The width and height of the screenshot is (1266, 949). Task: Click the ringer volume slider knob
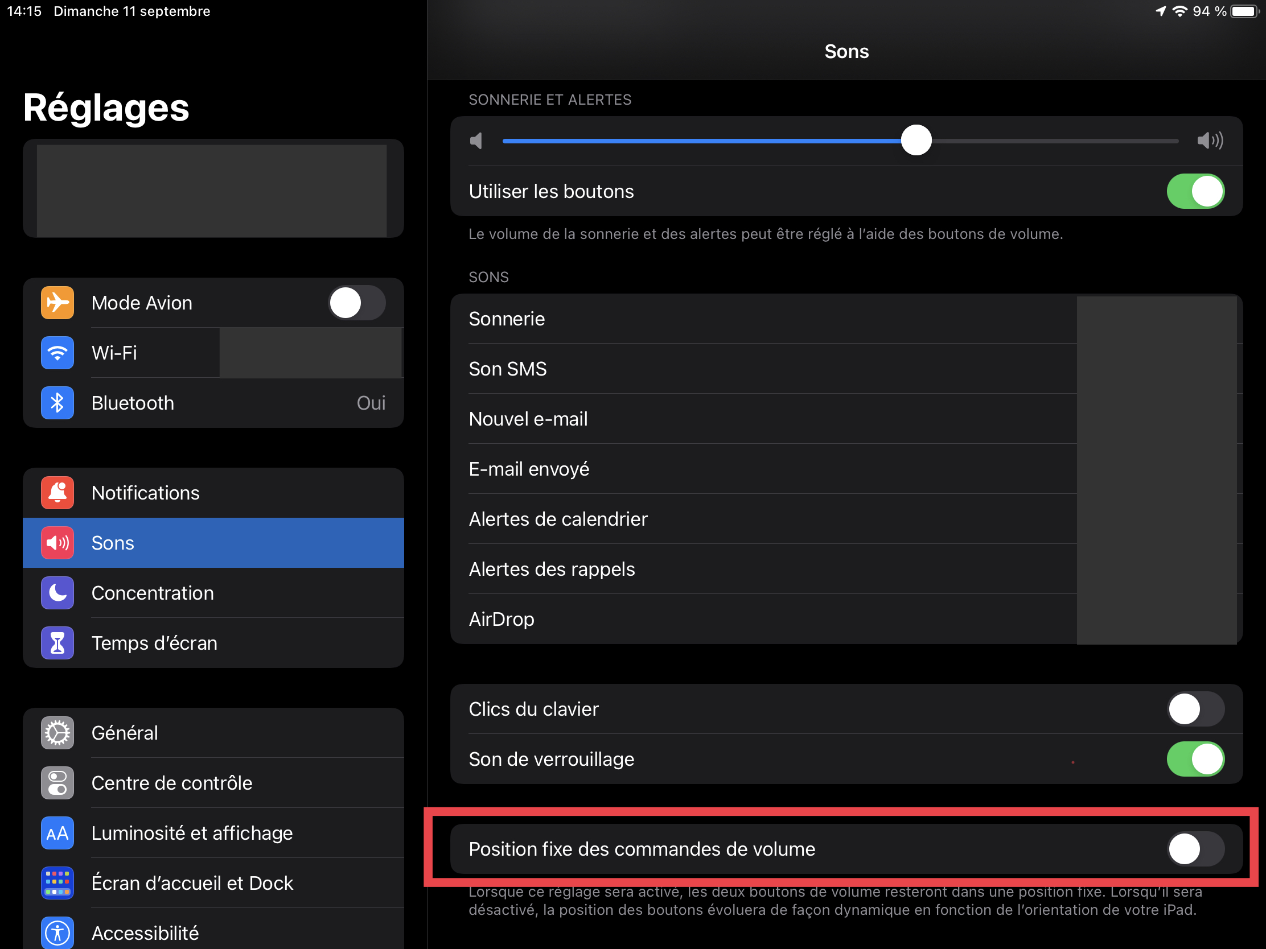[x=916, y=140]
